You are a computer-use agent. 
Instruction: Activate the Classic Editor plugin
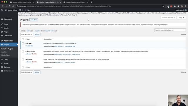[28, 54]
